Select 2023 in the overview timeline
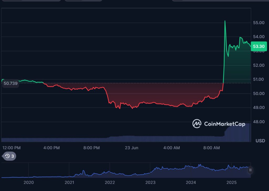This screenshot has height=191, width=269. [x=150, y=183]
